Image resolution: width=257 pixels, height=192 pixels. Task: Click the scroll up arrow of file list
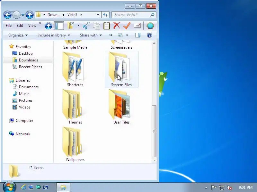154,43
